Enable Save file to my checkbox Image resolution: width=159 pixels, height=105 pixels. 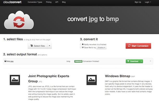coord(81,48)
